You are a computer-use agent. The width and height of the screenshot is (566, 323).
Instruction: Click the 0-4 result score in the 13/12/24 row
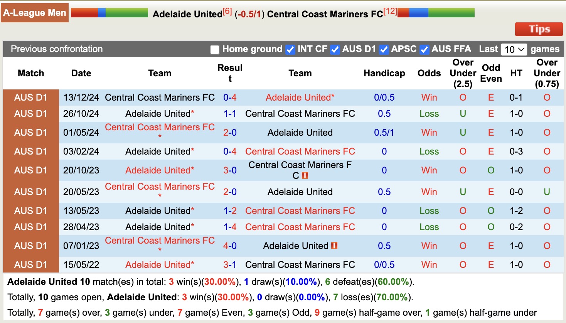[230, 98]
